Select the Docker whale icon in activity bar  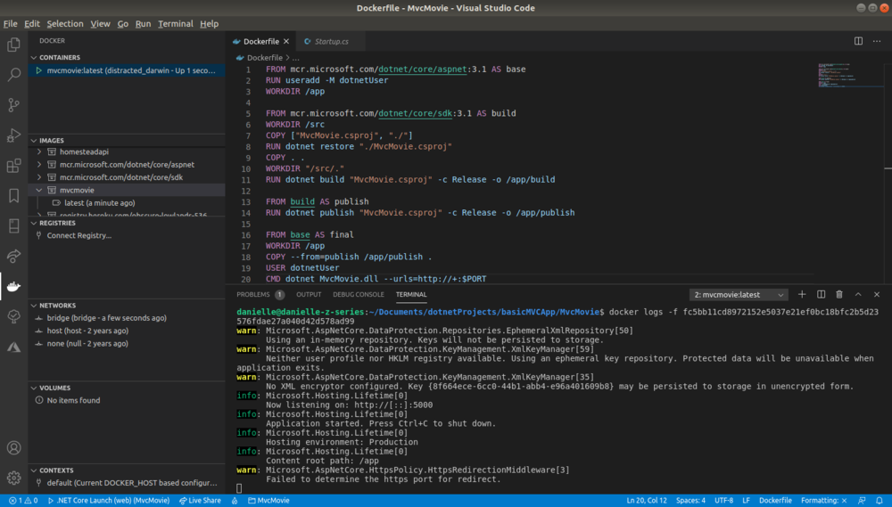(13, 286)
